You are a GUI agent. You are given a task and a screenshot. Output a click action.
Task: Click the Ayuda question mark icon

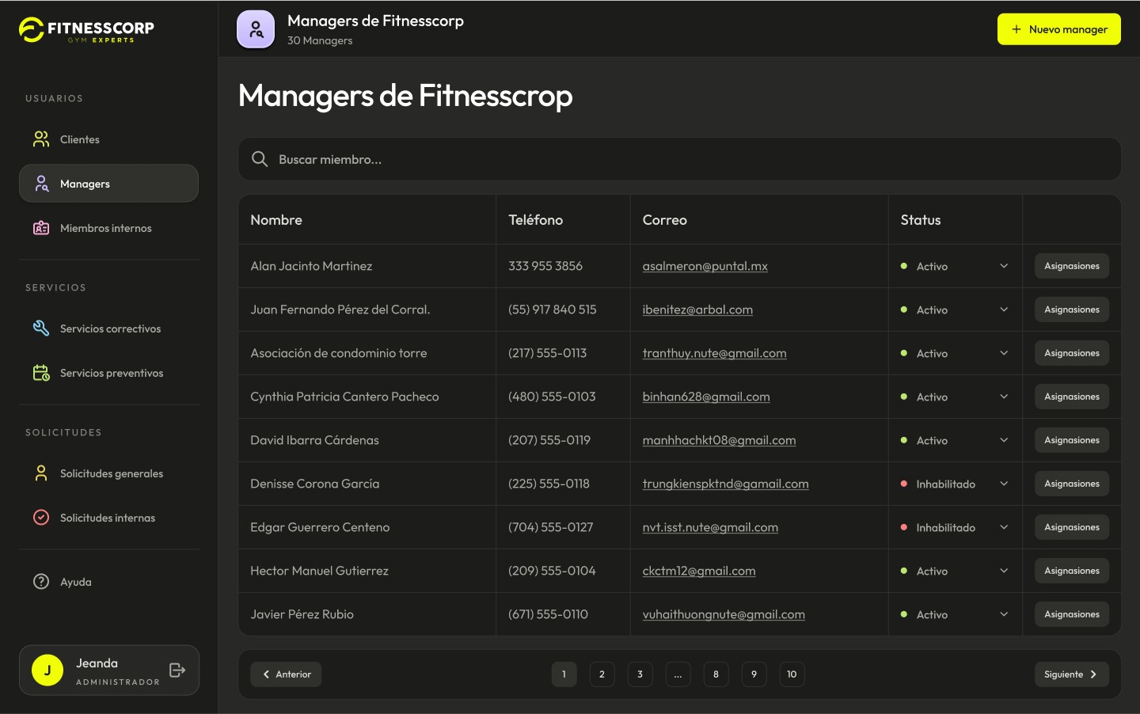[41, 582]
